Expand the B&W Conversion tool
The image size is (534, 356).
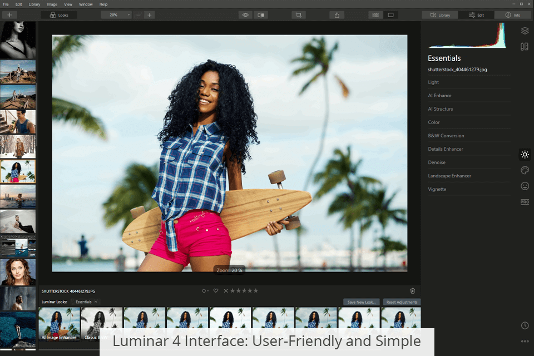pos(469,136)
